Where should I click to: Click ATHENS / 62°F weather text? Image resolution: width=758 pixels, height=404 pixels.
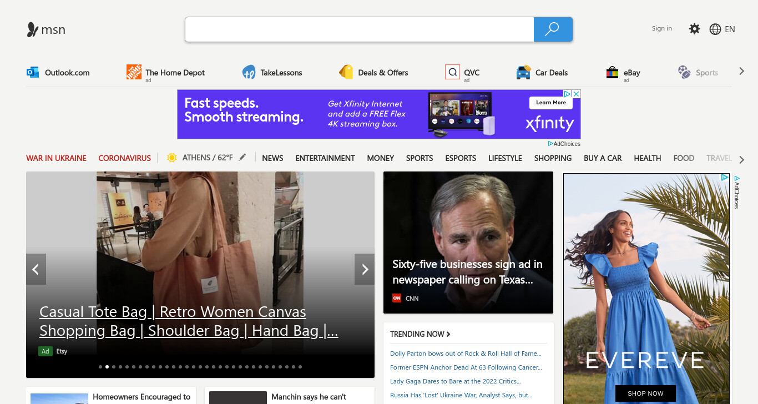tap(208, 158)
